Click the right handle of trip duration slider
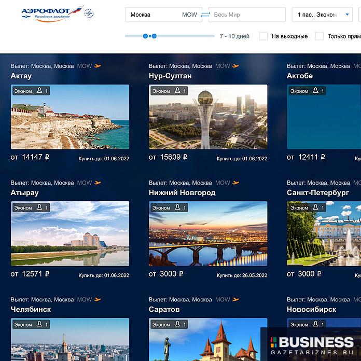The image size is (361, 361). [x=154, y=36]
